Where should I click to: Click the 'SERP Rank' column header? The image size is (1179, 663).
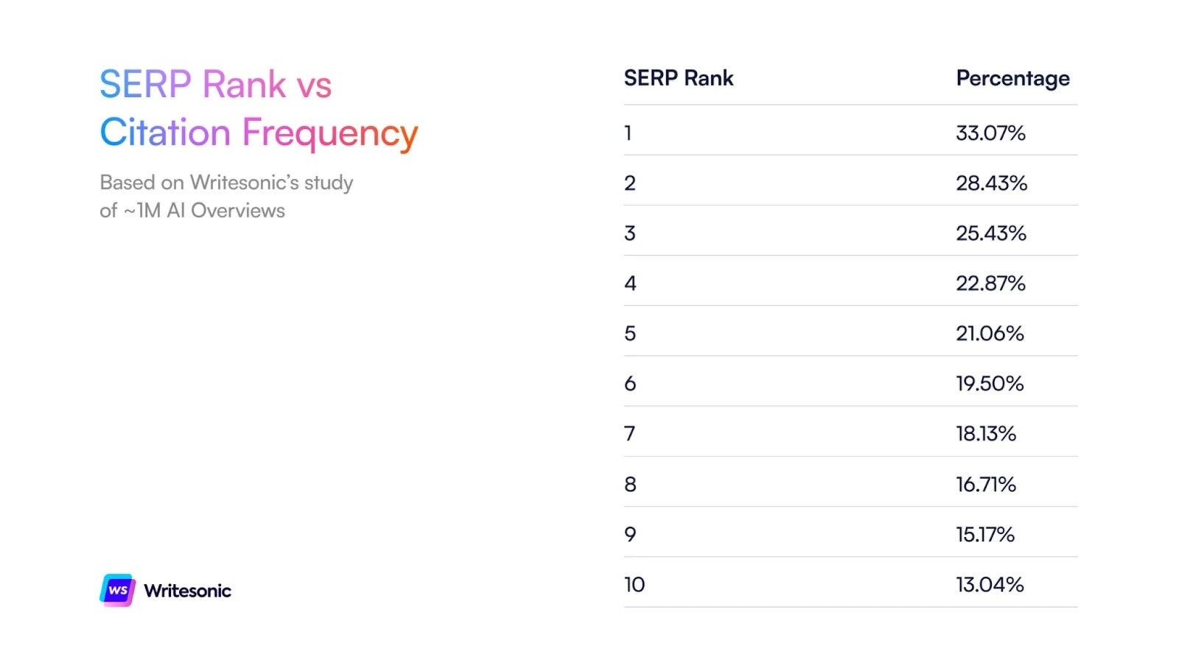pyautogui.click(x=678, y=78)
